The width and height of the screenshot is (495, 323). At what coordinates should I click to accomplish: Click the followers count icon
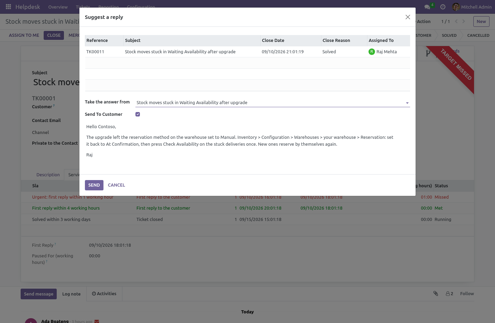tap(449, 293)
